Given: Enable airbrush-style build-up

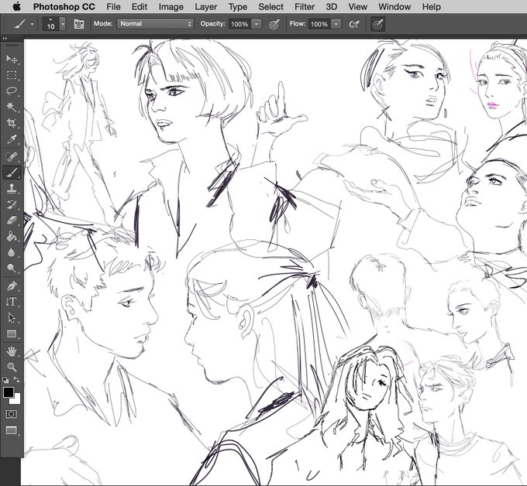Looking at the screenshot, I should (354, 24).
